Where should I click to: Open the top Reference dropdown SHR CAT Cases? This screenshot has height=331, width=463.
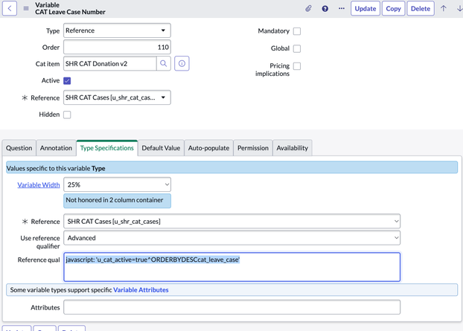coord(117,97)
